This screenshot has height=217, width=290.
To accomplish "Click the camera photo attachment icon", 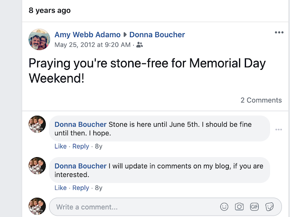I will pyautogui.click(x=239, y=207).
